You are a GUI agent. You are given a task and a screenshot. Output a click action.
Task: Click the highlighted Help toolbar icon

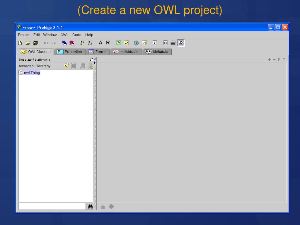181,43
